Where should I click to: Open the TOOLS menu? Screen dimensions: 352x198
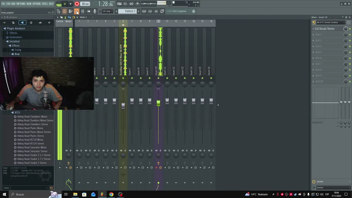click(45, 4)
